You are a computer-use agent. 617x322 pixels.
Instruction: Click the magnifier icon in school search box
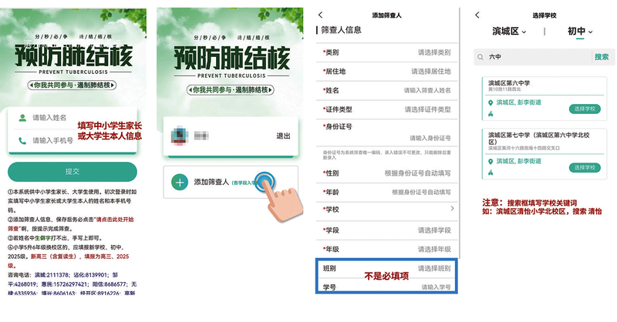click(x=480, y=57)
